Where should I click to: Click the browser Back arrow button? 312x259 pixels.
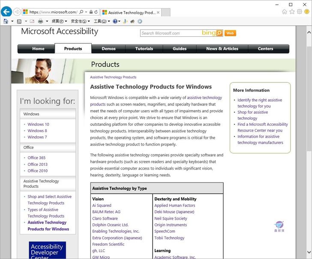(x=6, y=12)
